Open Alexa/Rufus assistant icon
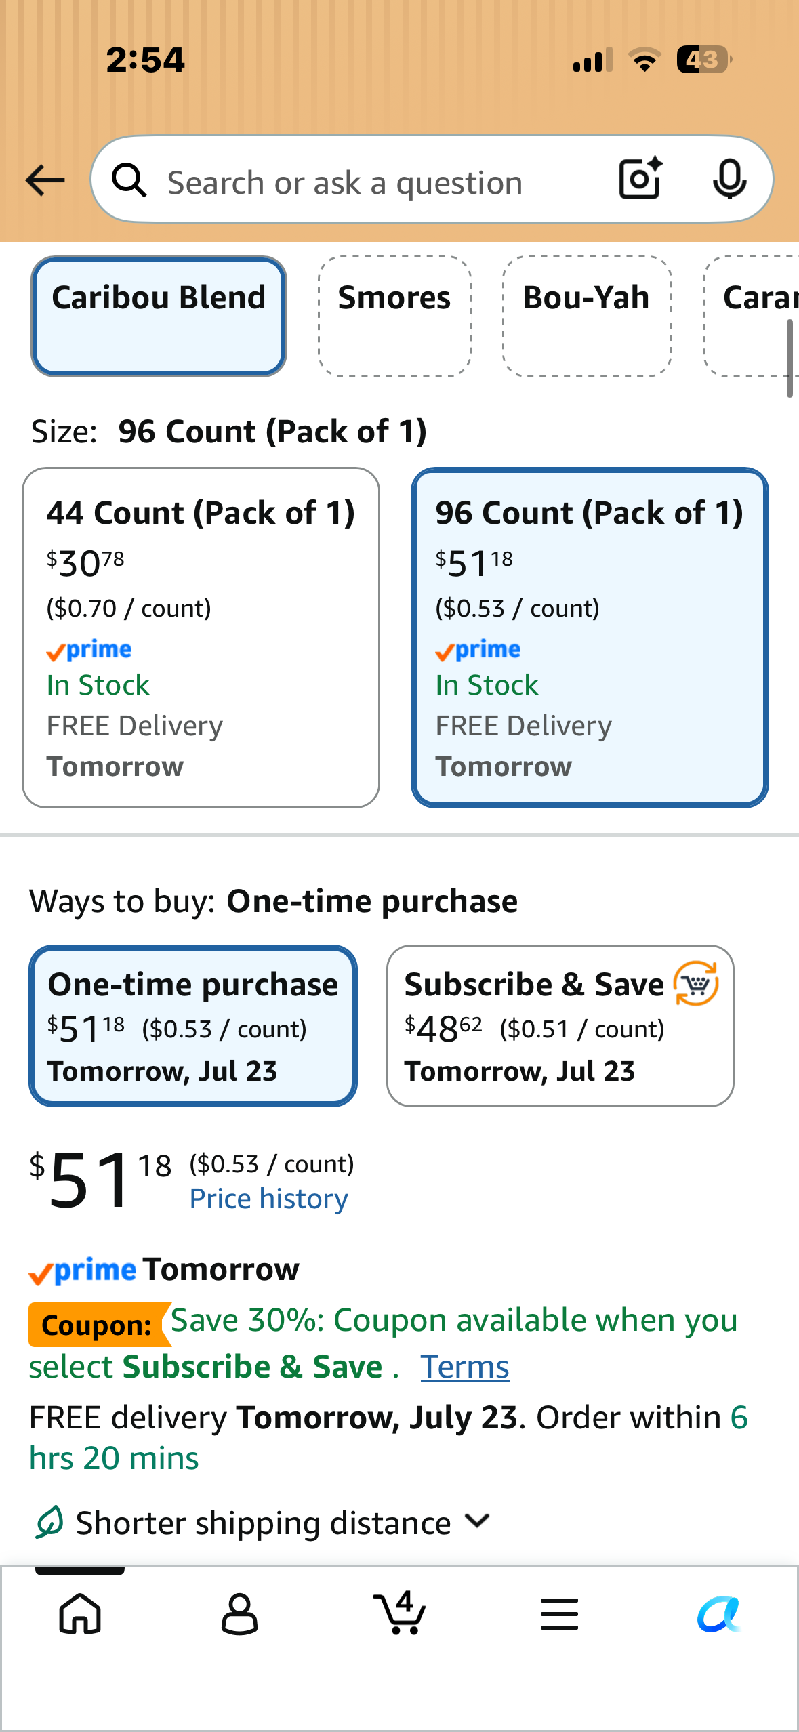Screen dimensions: 799x1732 tap(718, 1614)
